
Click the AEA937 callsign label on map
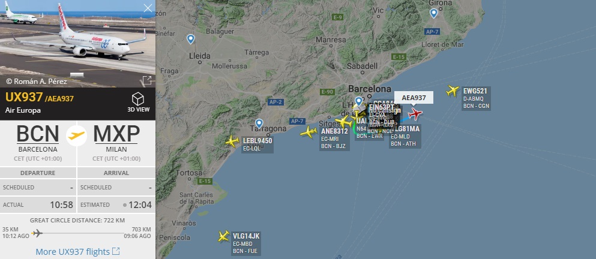tap(414, 98)
